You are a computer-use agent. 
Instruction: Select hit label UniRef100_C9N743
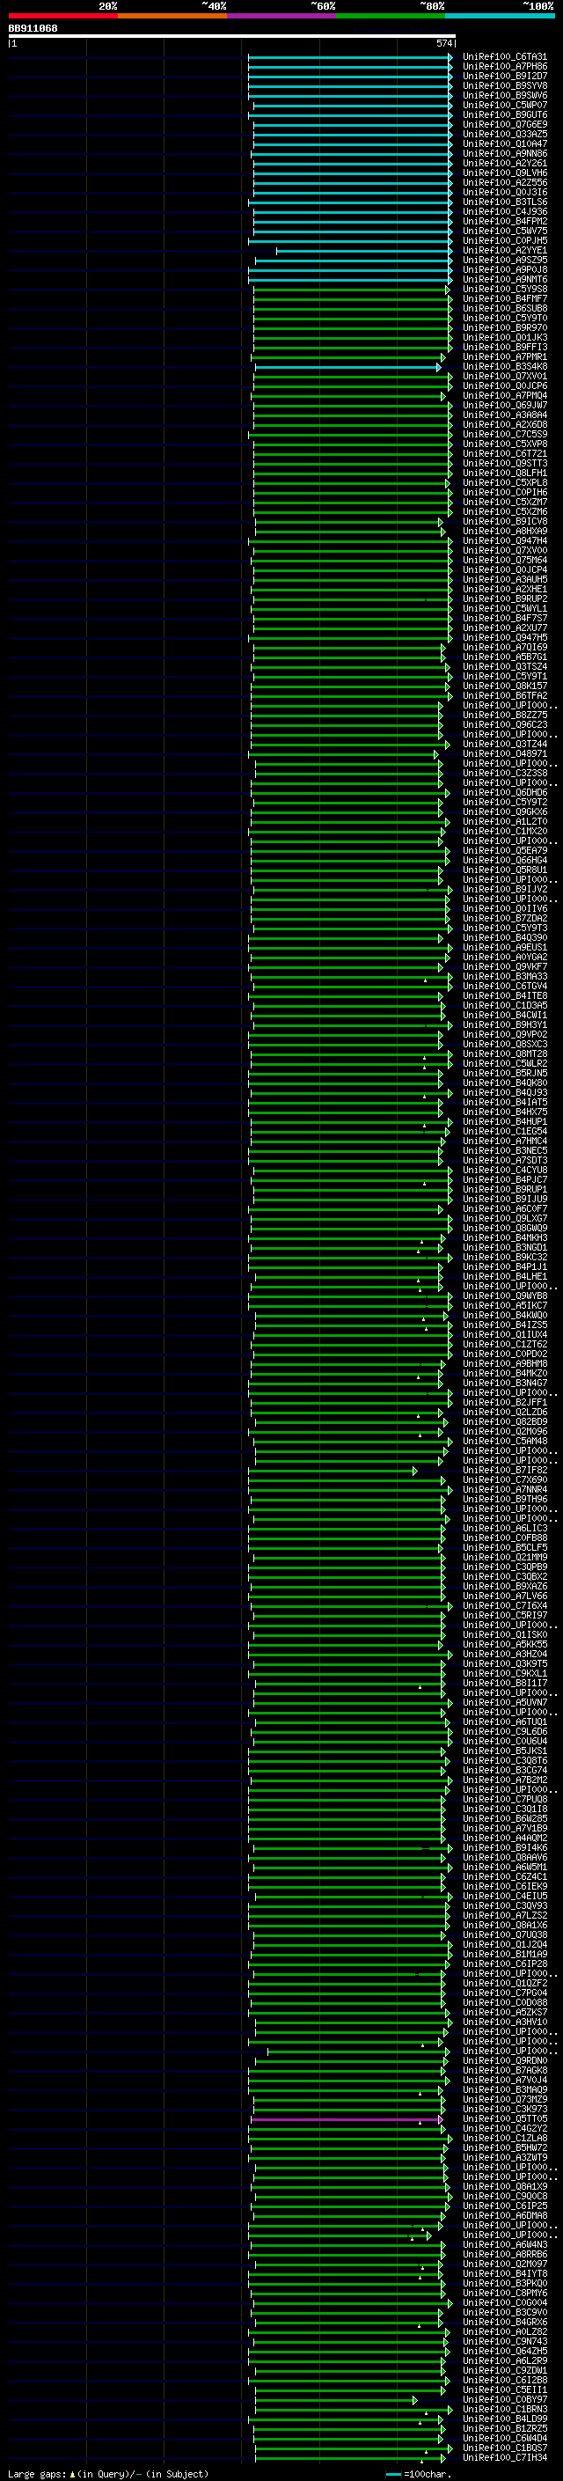coord(505,2341)
